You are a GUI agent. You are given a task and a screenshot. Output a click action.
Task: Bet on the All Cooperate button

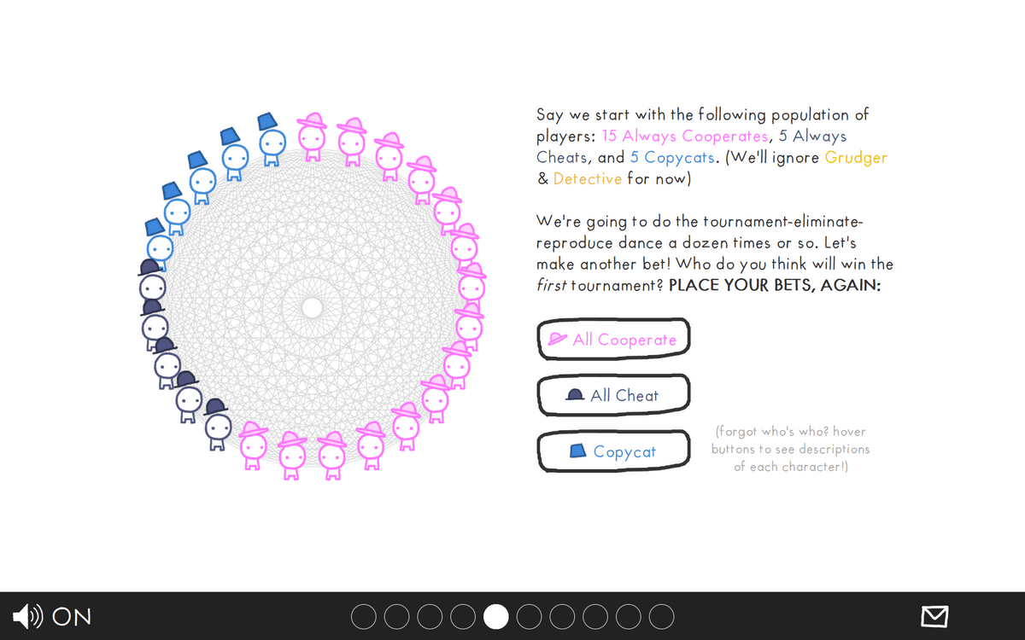613,340
